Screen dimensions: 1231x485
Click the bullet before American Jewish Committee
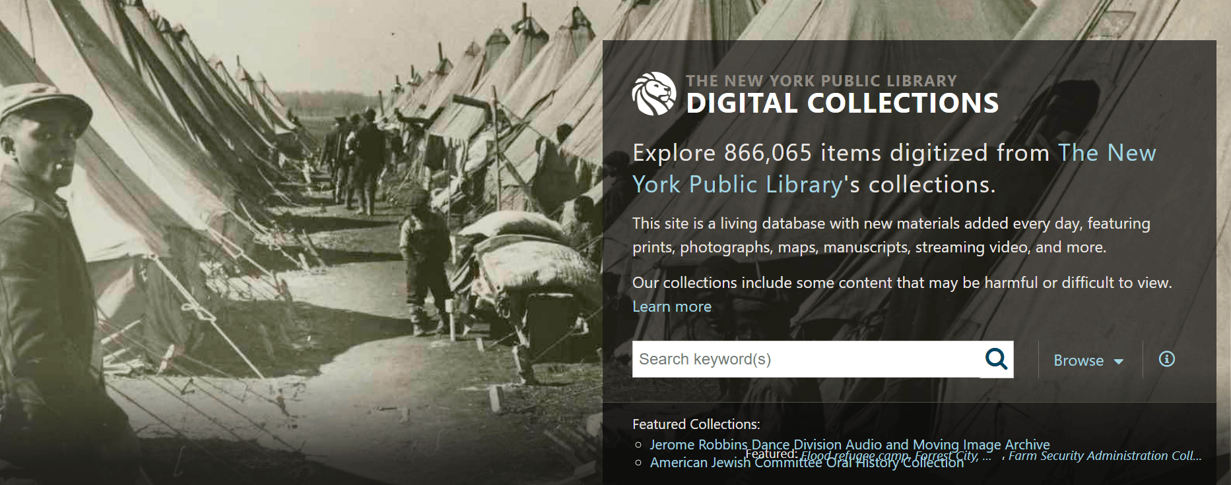[638, 463]
